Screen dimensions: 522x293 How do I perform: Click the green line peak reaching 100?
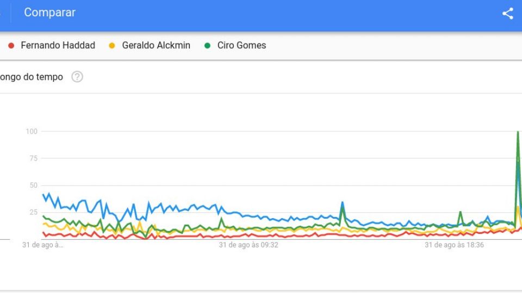tap(518, 132)
